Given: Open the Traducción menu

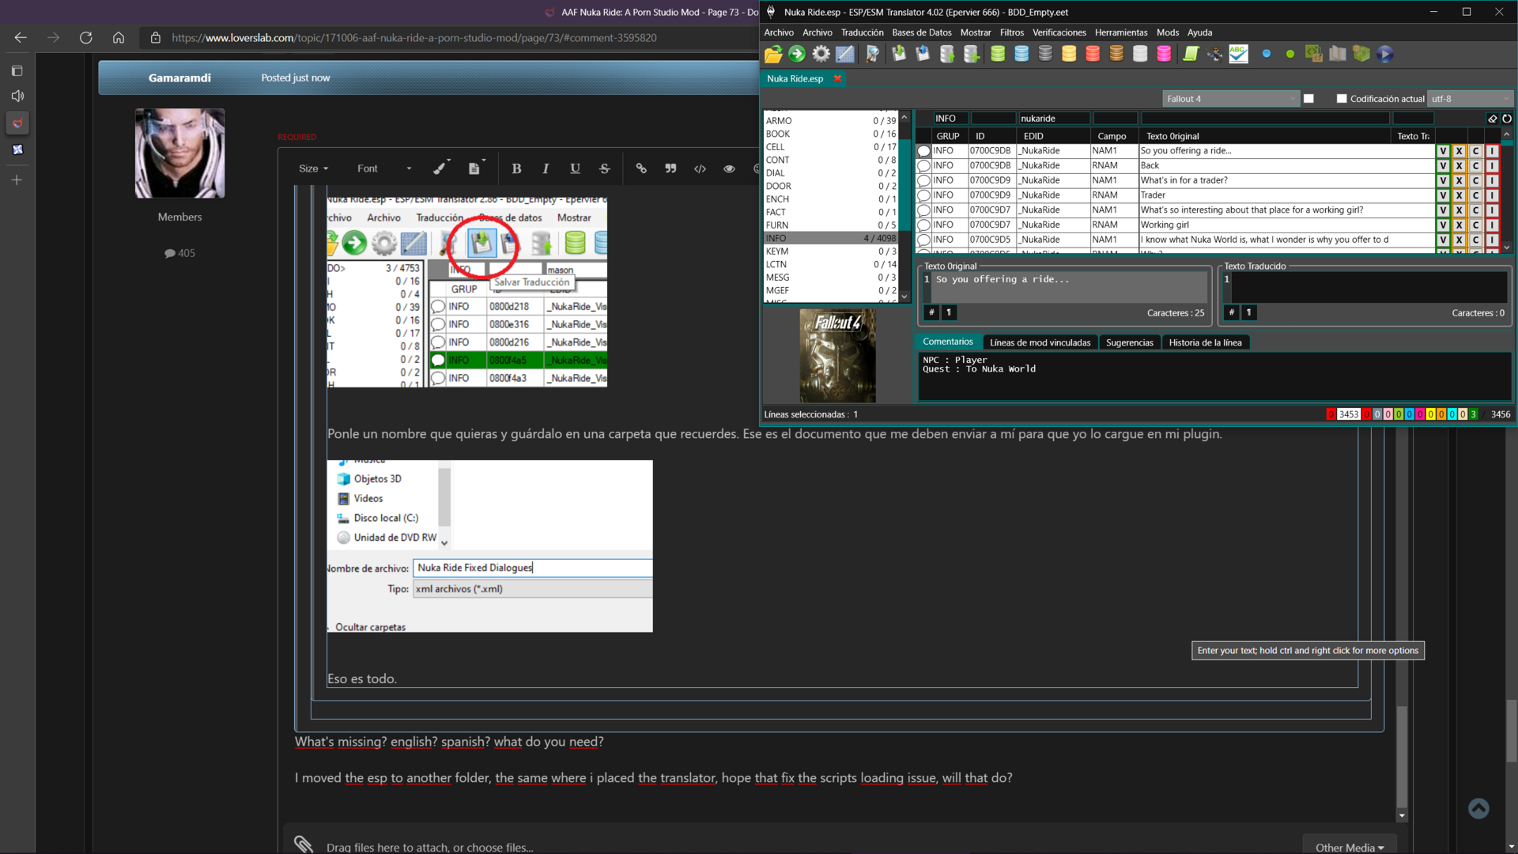Looking at the screenshot, I should [862, 32].
